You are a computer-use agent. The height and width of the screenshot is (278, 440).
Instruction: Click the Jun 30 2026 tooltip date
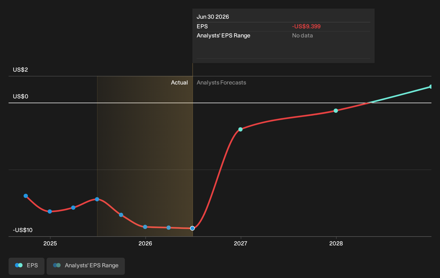(x=213, y=17)
